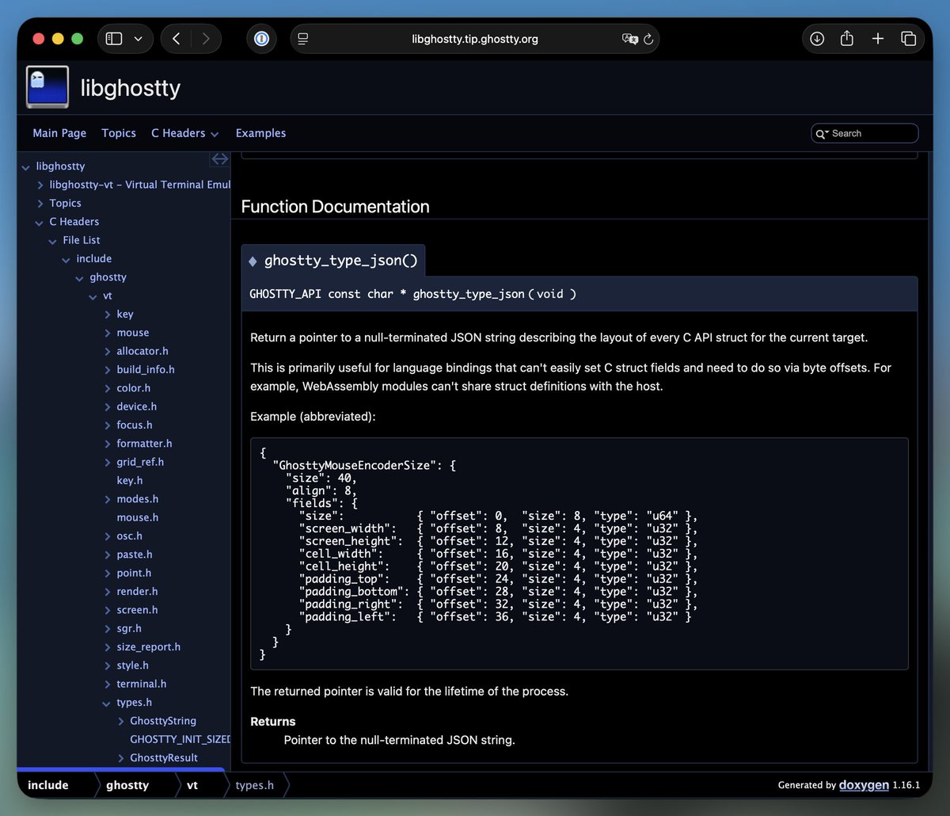Viewport: 950px width, 816px height.
Task: Click the search magnifier icon
Action: coord(822,134)
